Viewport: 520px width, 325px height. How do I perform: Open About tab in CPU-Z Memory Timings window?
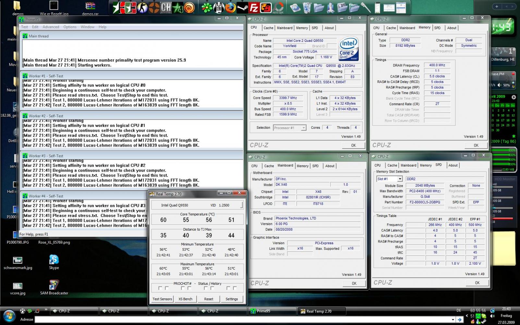[452, 28]
